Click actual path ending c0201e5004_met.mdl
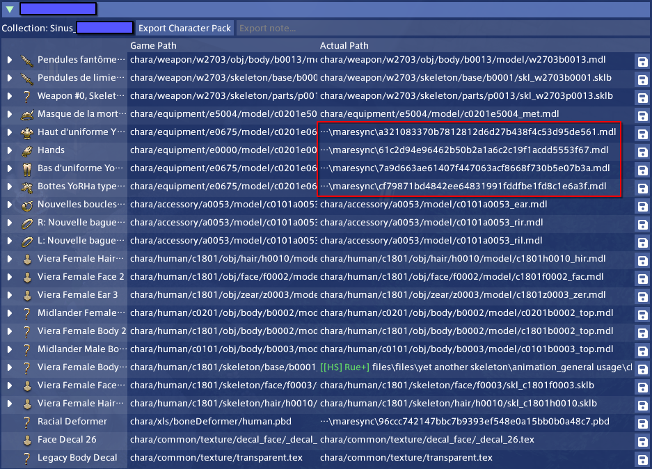The height and width of the screenshot is (469, 652). [x=440, y=114]
